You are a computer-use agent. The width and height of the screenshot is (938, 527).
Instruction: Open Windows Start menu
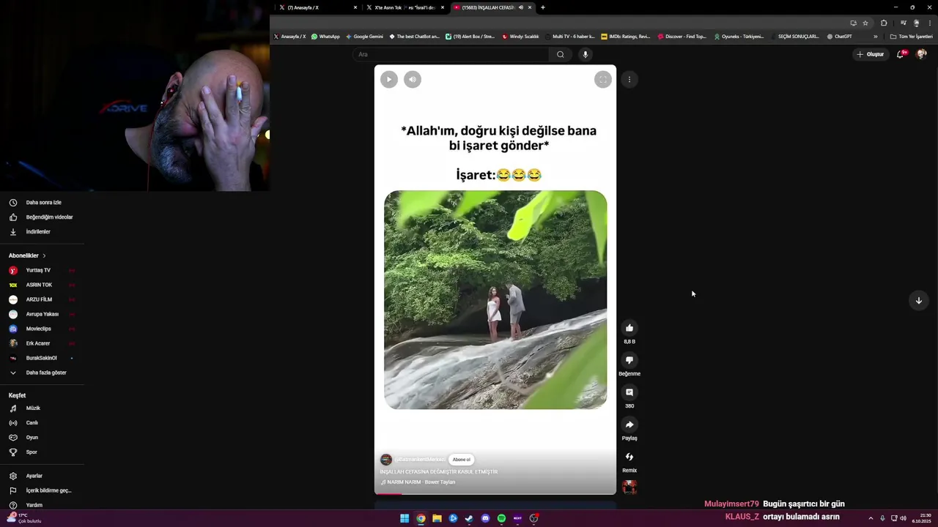pyautogui.click(x=405, y=518)
